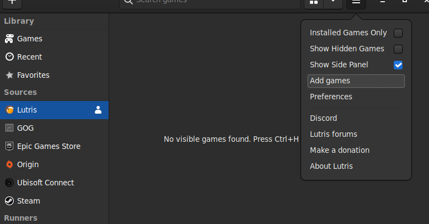Click the No visible games found message
429x224 pixels.
click(x=231, y=139)
